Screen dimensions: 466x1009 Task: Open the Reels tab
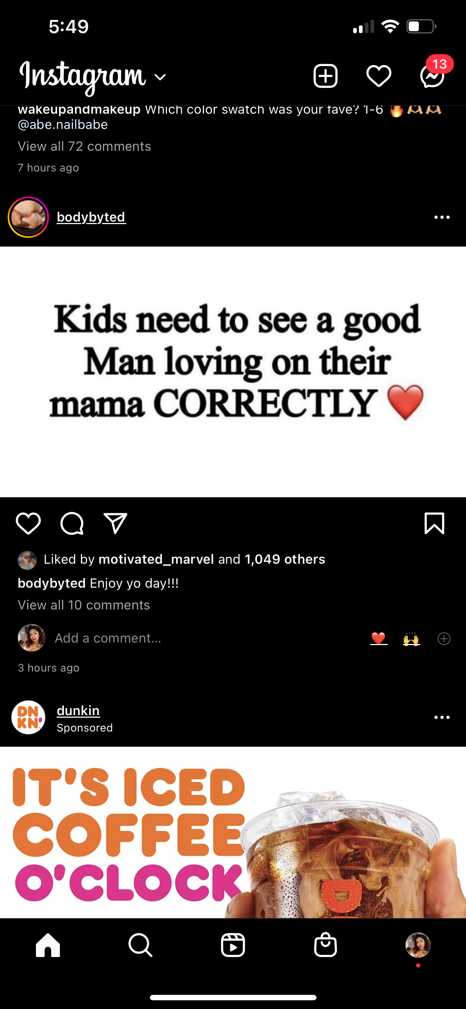click(233, 945)
